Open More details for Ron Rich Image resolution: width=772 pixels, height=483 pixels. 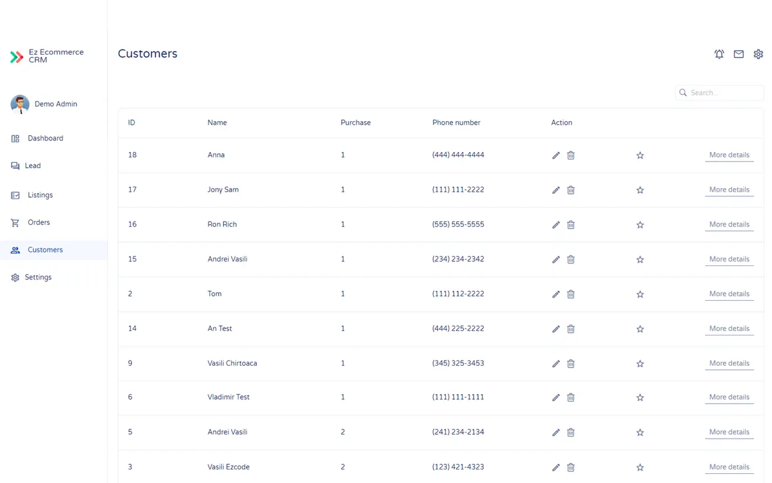(729, 225)
